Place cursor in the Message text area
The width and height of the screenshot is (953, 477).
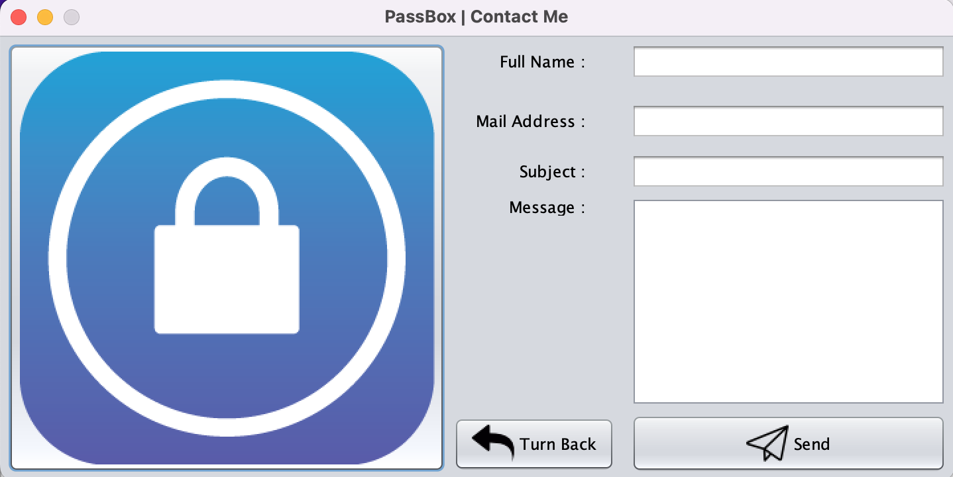[789, 302]
